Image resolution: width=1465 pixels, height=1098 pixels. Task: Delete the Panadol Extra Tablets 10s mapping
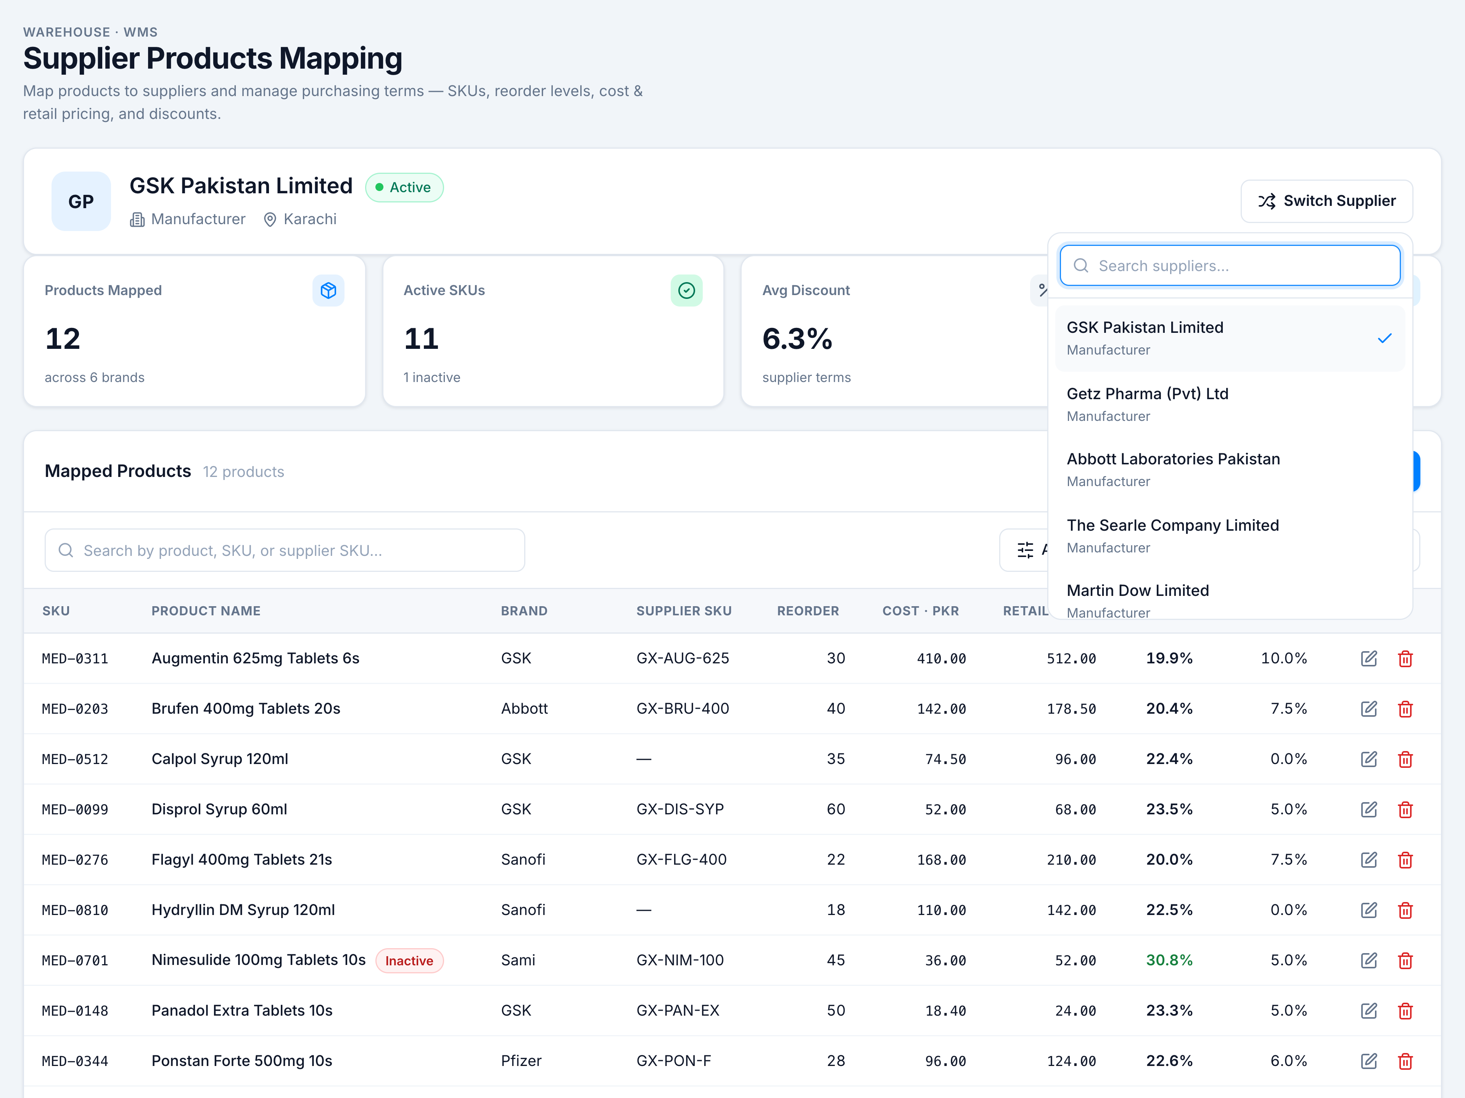(x=1405, y=1011)
